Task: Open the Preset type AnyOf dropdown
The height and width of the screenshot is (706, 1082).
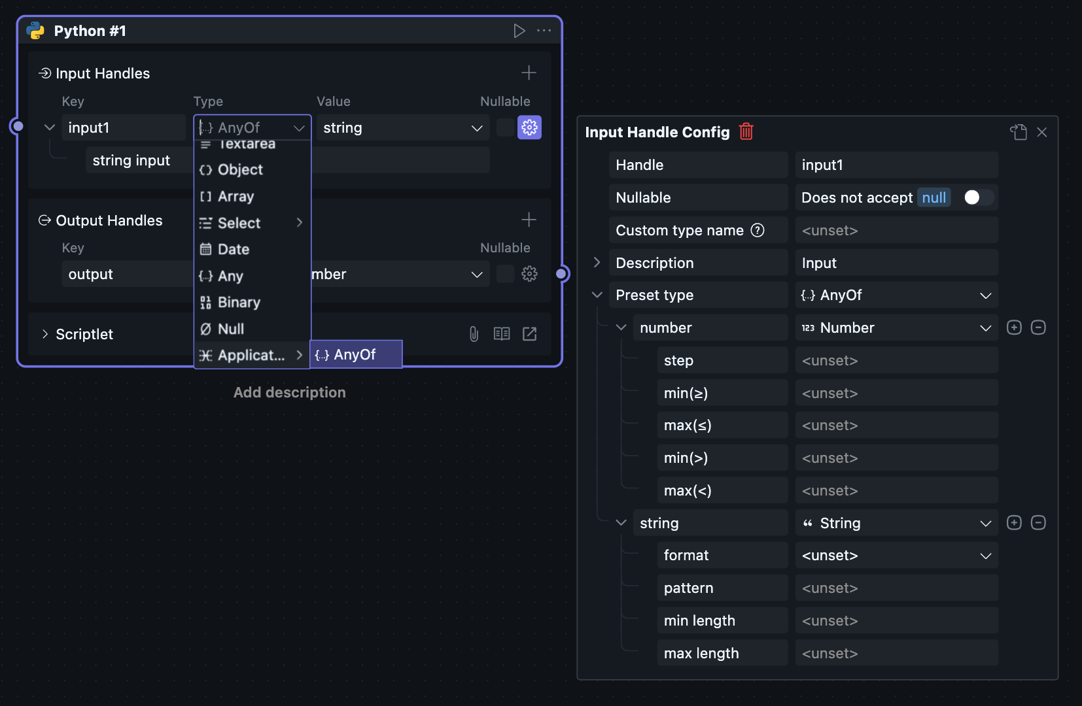Action: point(896,295)
